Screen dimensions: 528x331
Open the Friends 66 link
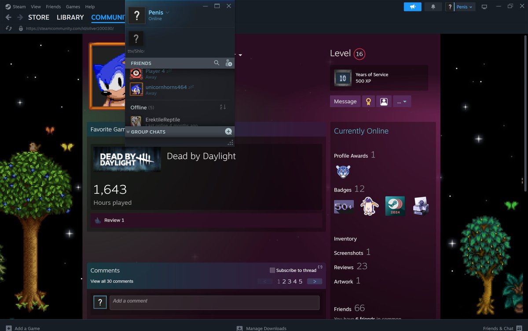click(x=349, y=309)
